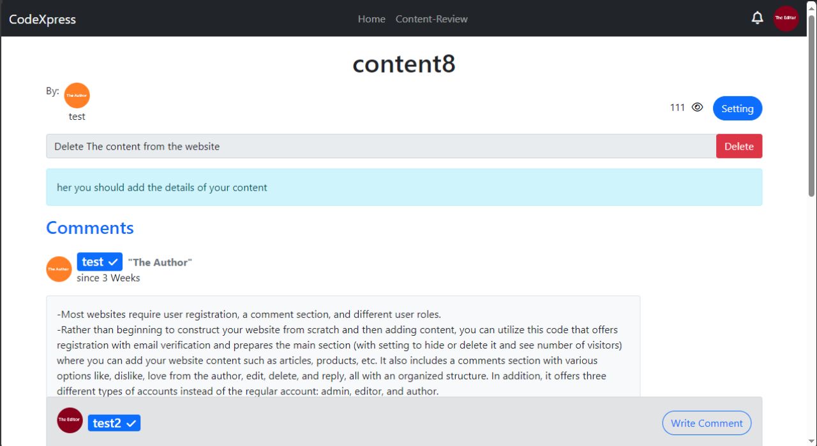Click the eye views icon

pos(698,108)
